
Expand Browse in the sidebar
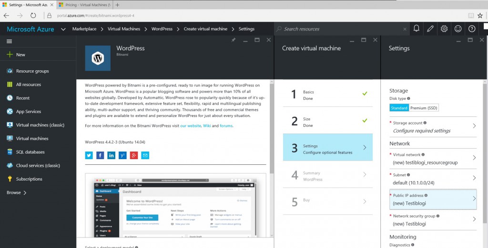point(17,193)
